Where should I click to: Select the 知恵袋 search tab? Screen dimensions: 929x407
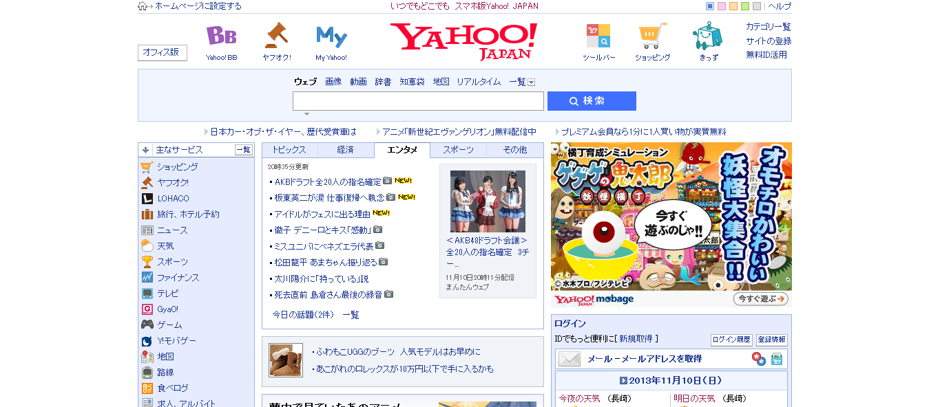pos(412,82)
